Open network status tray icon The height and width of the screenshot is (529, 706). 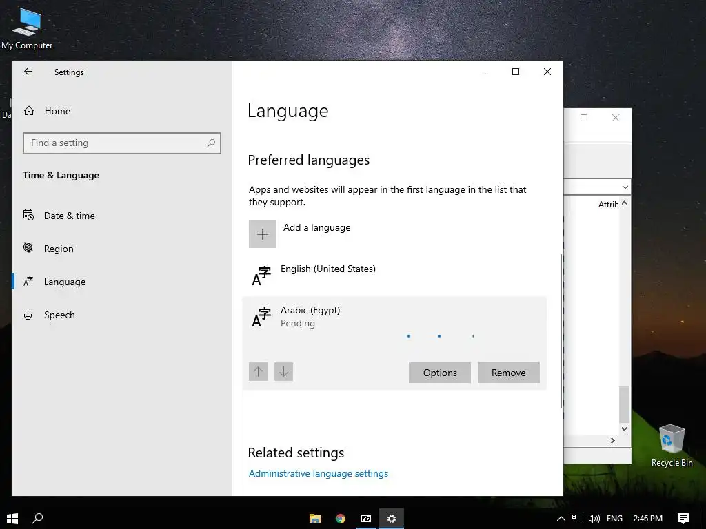[578, 519]
